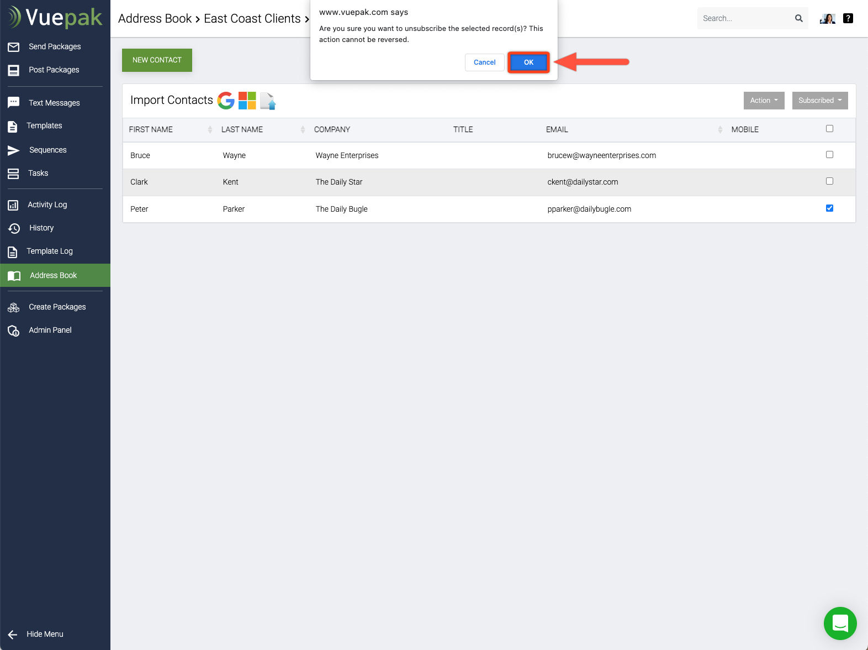Click the Vuepak logo
The width and height of the screenshot is (868, 650).
click(x=55, y=18)
